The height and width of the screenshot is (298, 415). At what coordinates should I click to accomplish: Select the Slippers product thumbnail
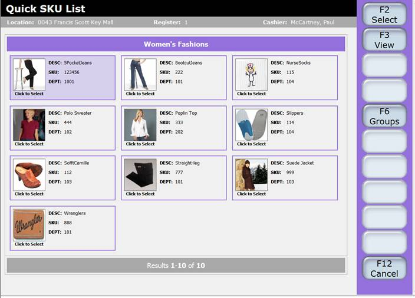coord(252,124)
